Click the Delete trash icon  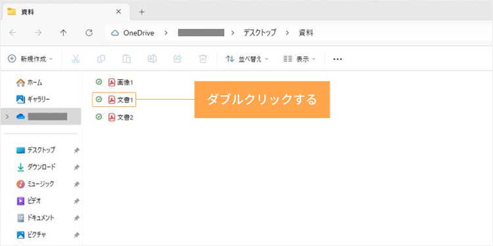(203, 58)
